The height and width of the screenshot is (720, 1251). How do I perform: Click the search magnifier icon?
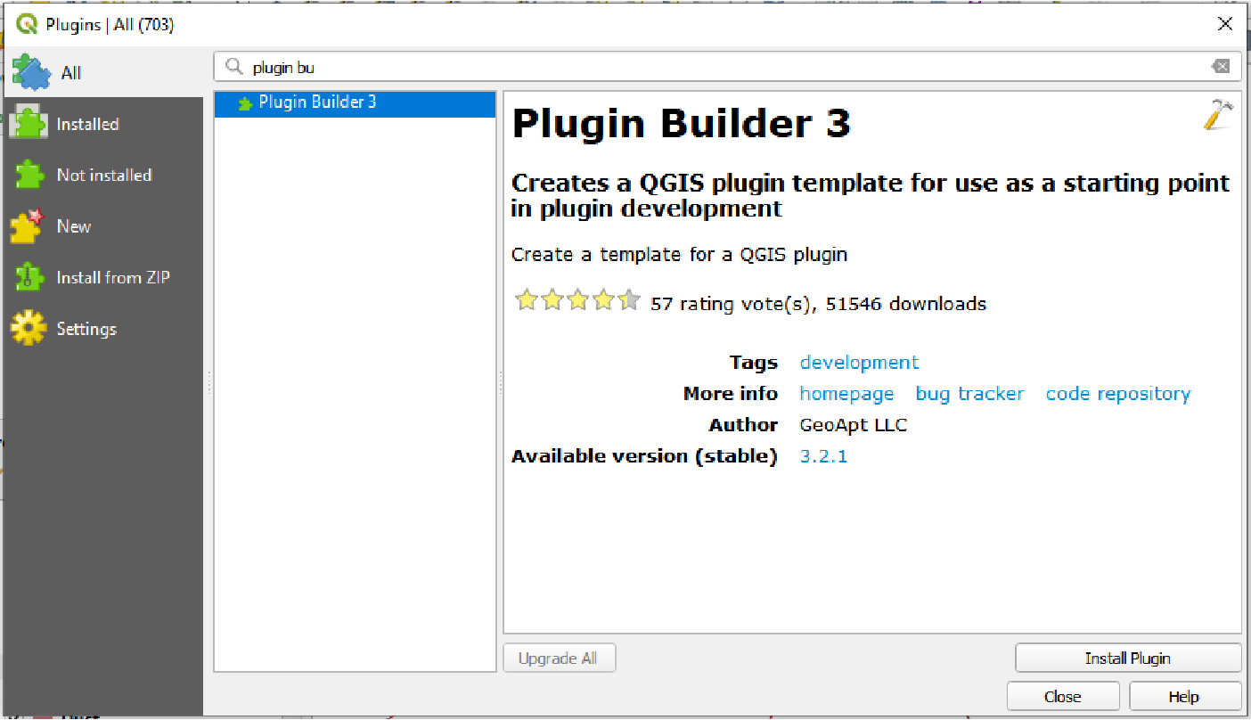[234, 67]
